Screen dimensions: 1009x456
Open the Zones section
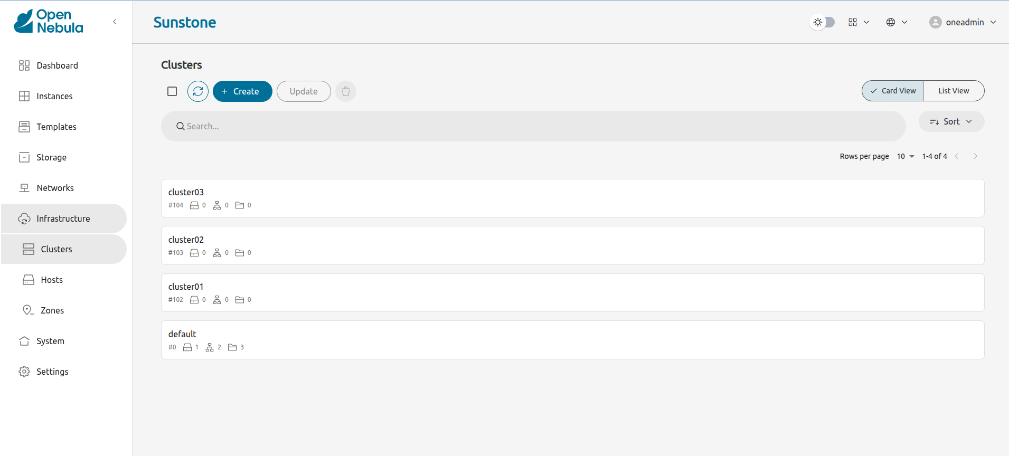click(52, 310)
